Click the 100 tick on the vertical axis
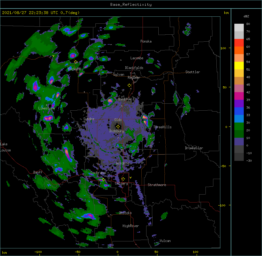262x256 pixels. 223,48
